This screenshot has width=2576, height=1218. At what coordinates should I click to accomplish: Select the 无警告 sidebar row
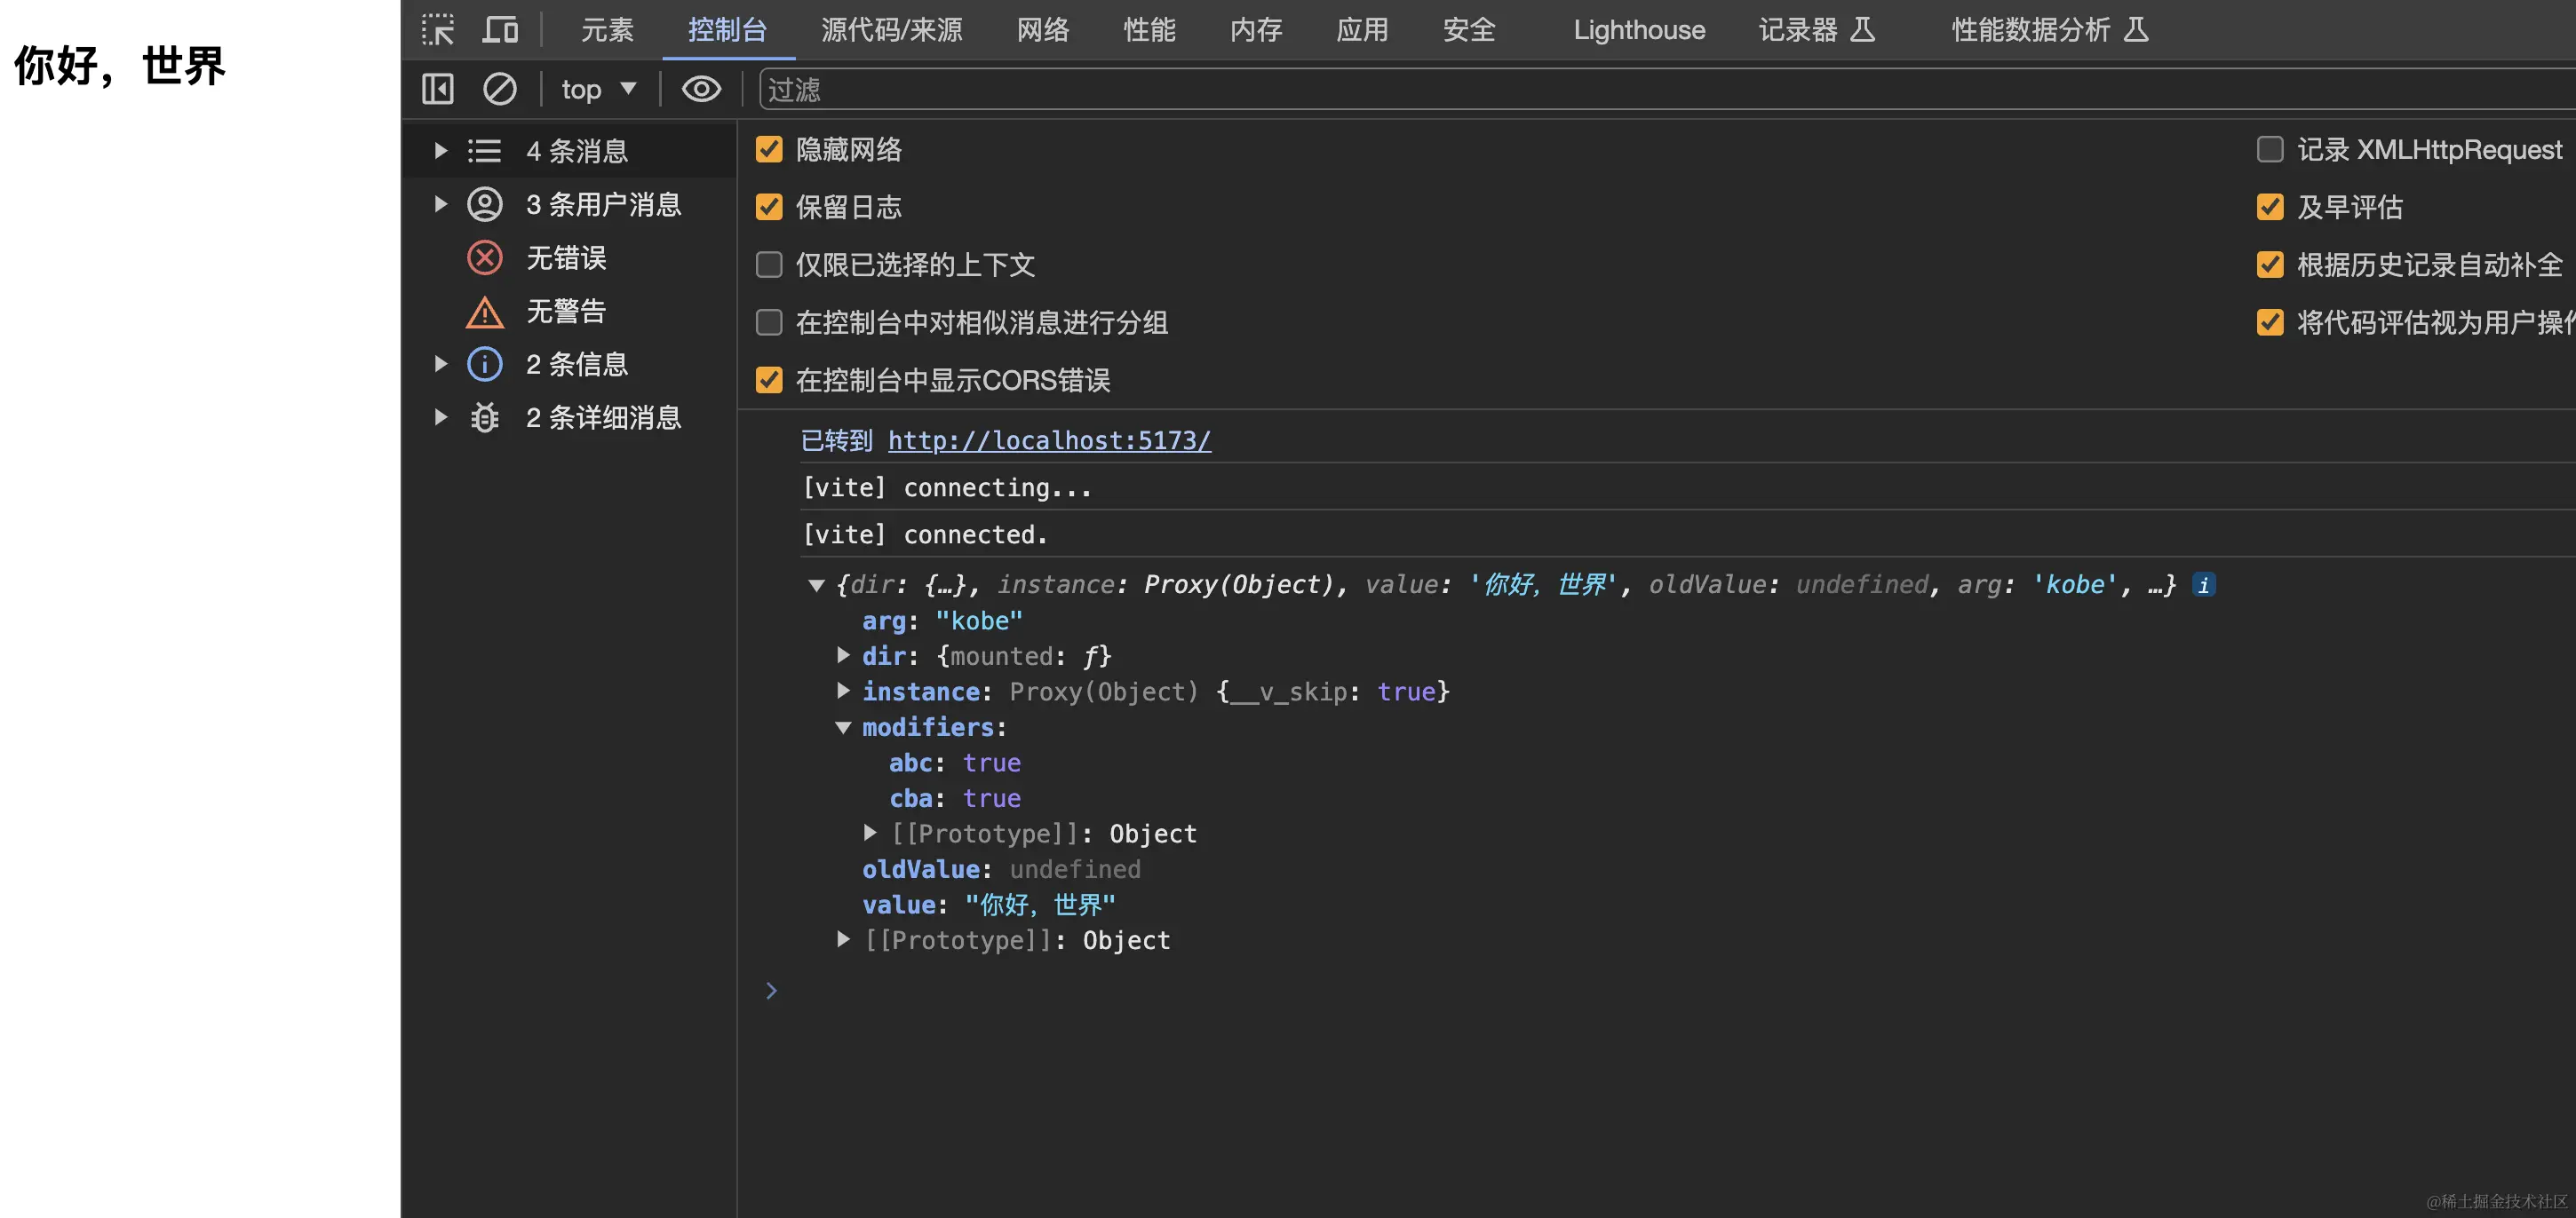point(568,312)
